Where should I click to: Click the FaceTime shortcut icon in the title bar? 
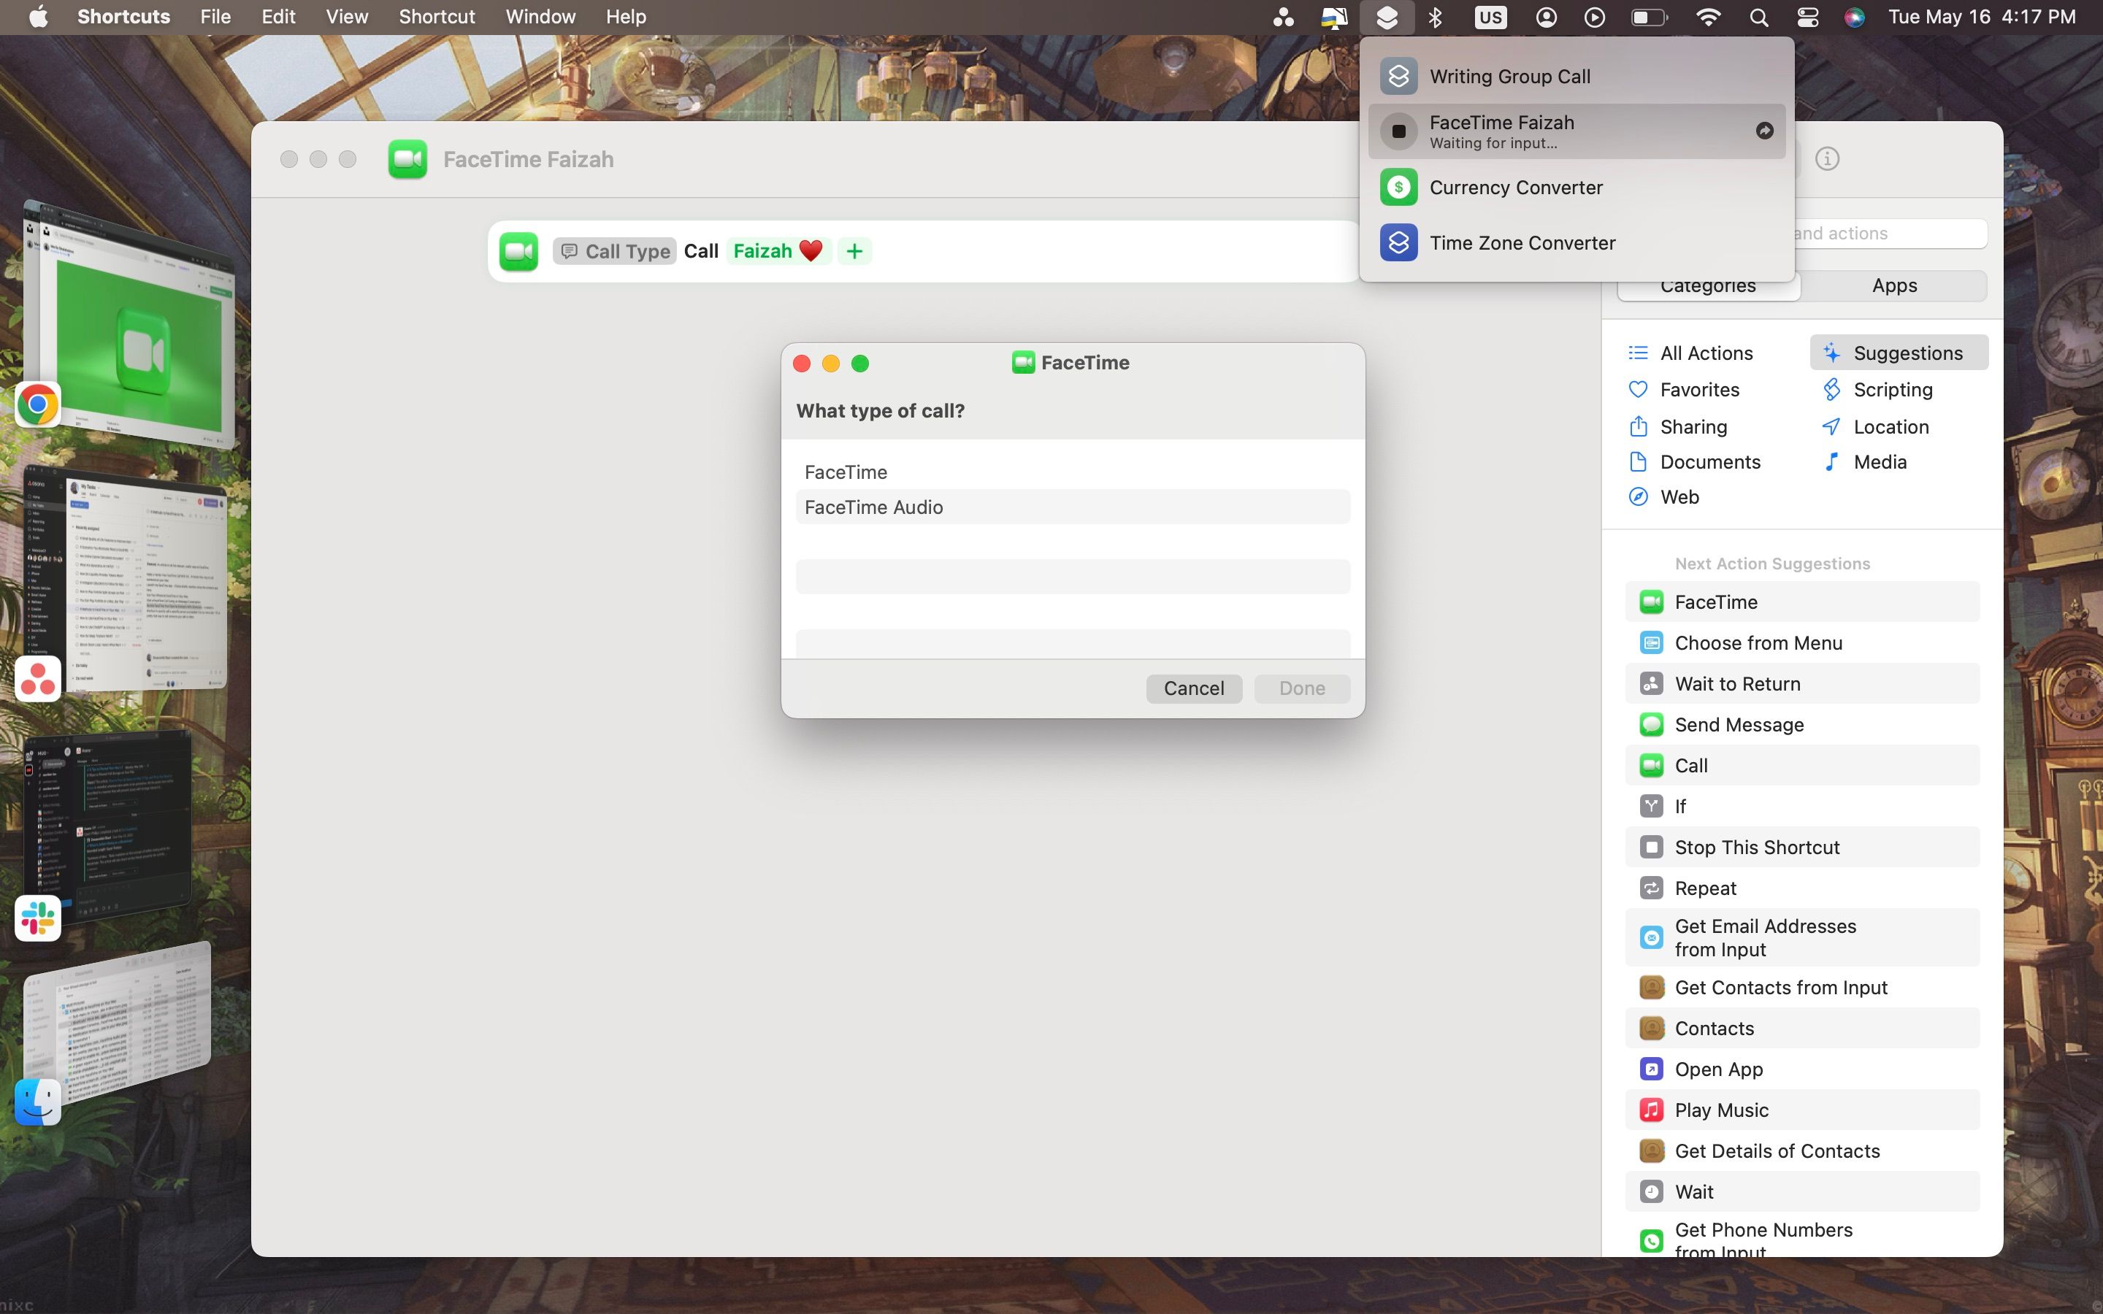[407, 159]
